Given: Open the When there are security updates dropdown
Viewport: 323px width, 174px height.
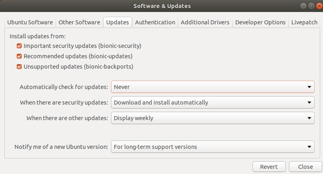Looking at the screenshot, I should 212,103.
